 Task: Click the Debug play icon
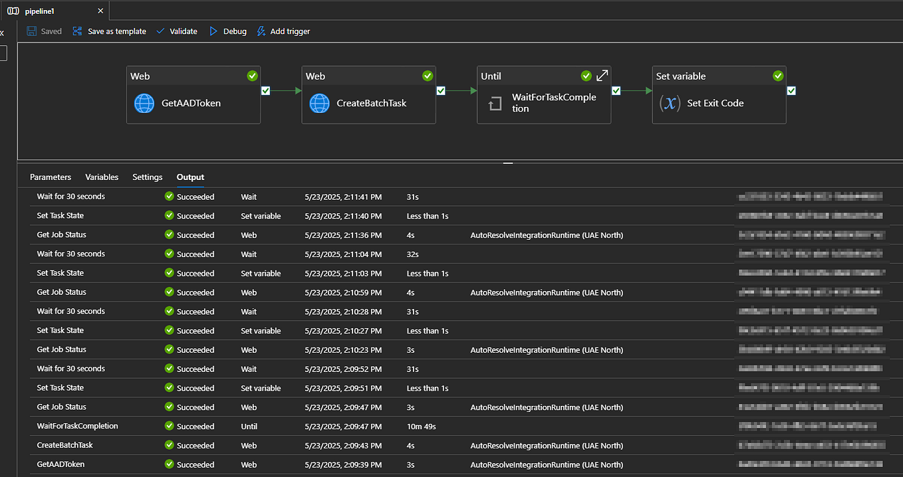(x=213, y=31)
